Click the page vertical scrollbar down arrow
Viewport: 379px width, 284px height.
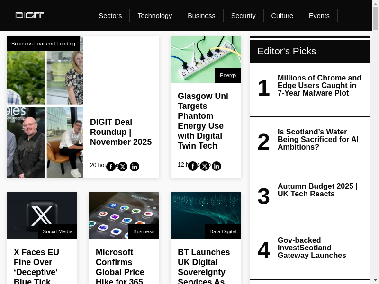(375, 280)
